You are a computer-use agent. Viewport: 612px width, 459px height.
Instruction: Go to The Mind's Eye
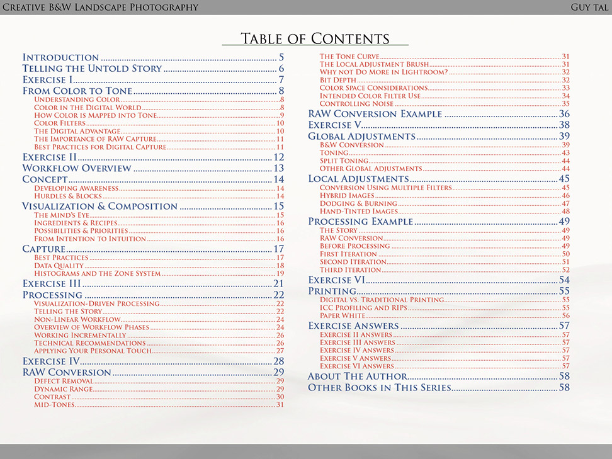click(159, 215)
